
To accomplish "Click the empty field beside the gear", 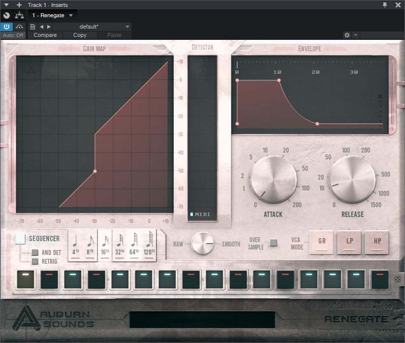I will 382,35.
